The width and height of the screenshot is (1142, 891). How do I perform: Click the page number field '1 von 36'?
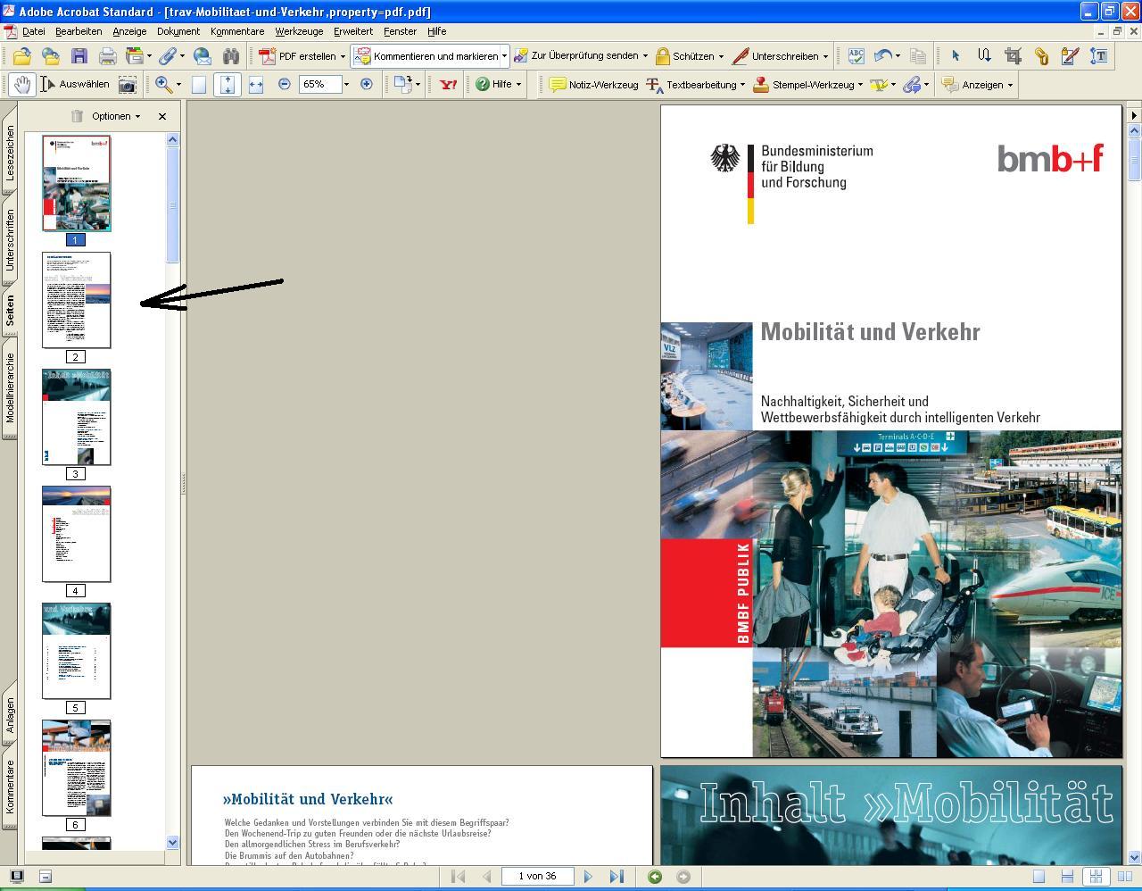pyautogui.click(x=537, y=877)
